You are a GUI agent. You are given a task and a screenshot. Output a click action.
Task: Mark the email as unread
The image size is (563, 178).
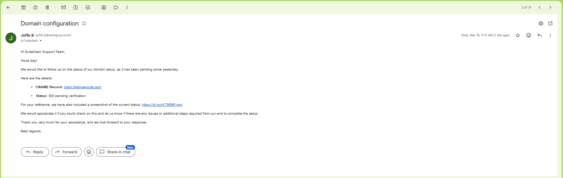pos(64,7)
